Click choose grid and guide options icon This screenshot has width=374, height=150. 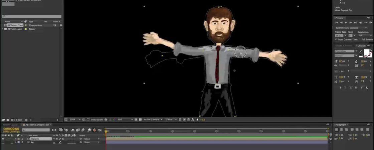point(84,120)
